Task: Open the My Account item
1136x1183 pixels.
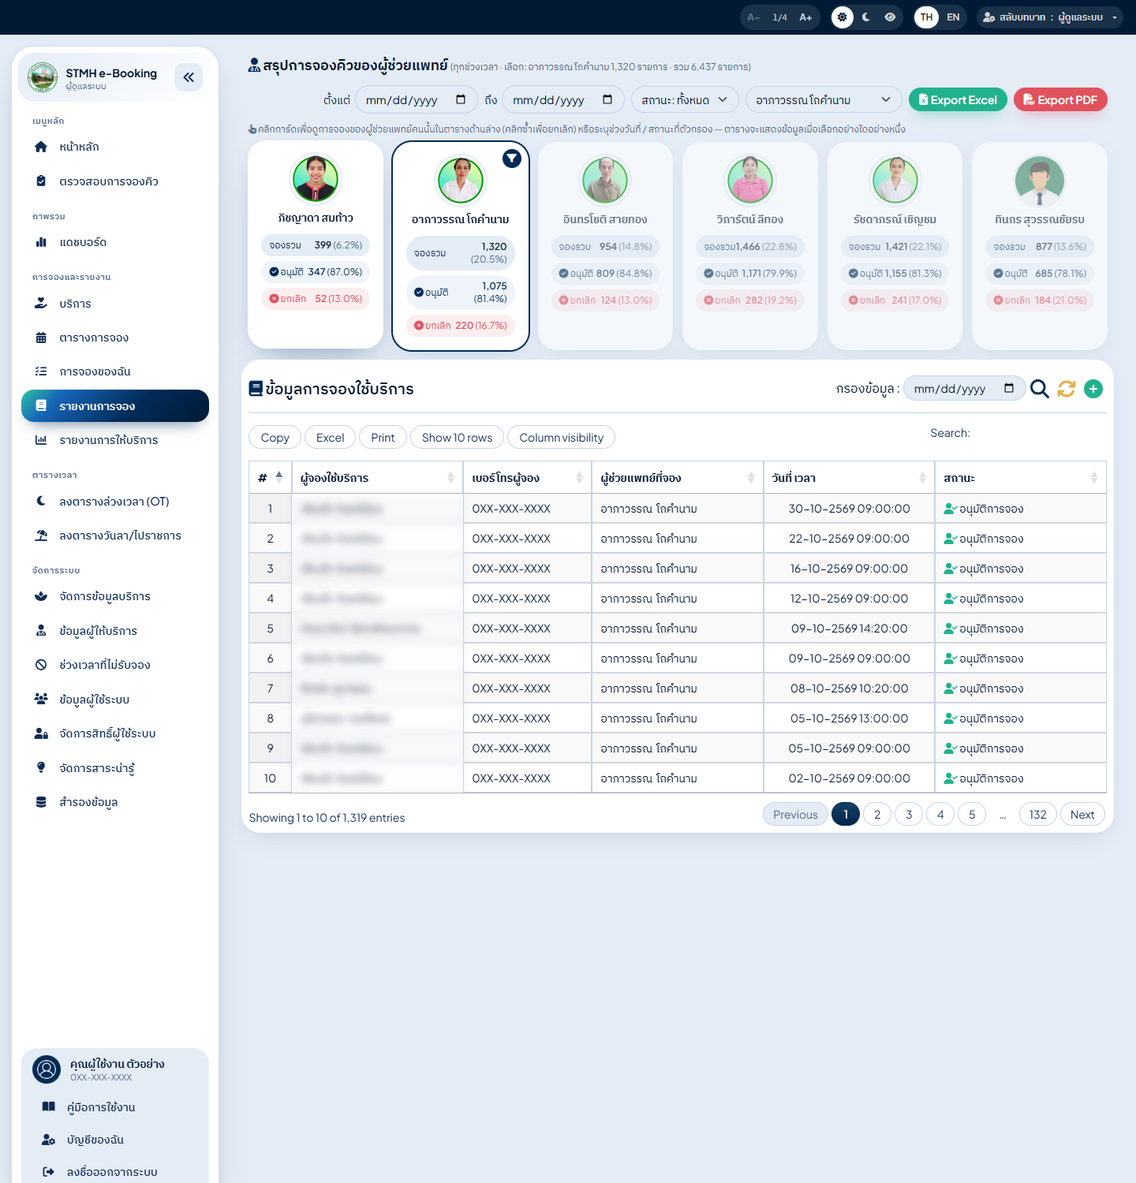Action: point(115,1140)
